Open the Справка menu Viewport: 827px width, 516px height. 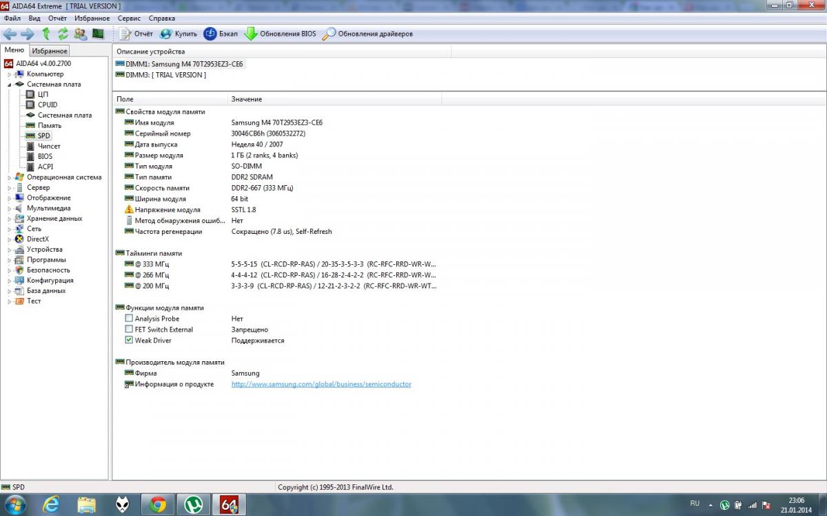(x=162, y=18)
